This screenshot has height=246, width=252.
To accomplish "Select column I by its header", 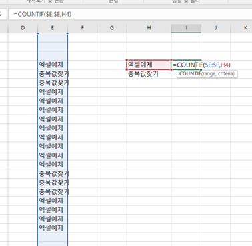I will point(186,28).
